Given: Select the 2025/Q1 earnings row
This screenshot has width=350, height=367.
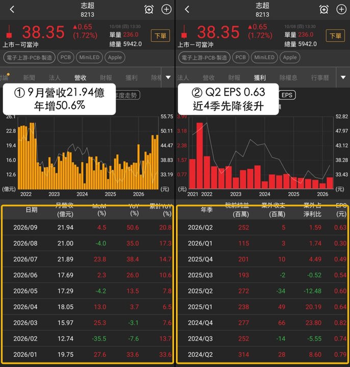Looking at the screenshot, I should [263, 307].
